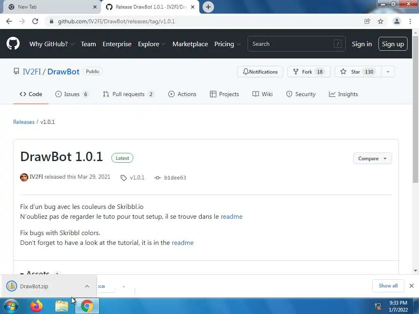Open the Star options dropdown arrow
This screenshot has width=419, height=314.
pyautogui.click(x=388, y=72)
